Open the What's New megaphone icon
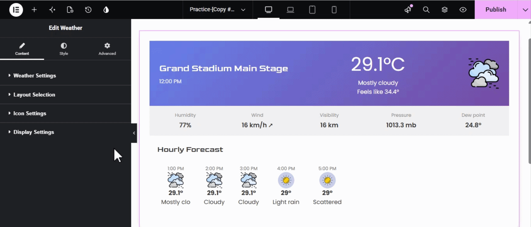 pyautogui.click(x=408, y=10)
